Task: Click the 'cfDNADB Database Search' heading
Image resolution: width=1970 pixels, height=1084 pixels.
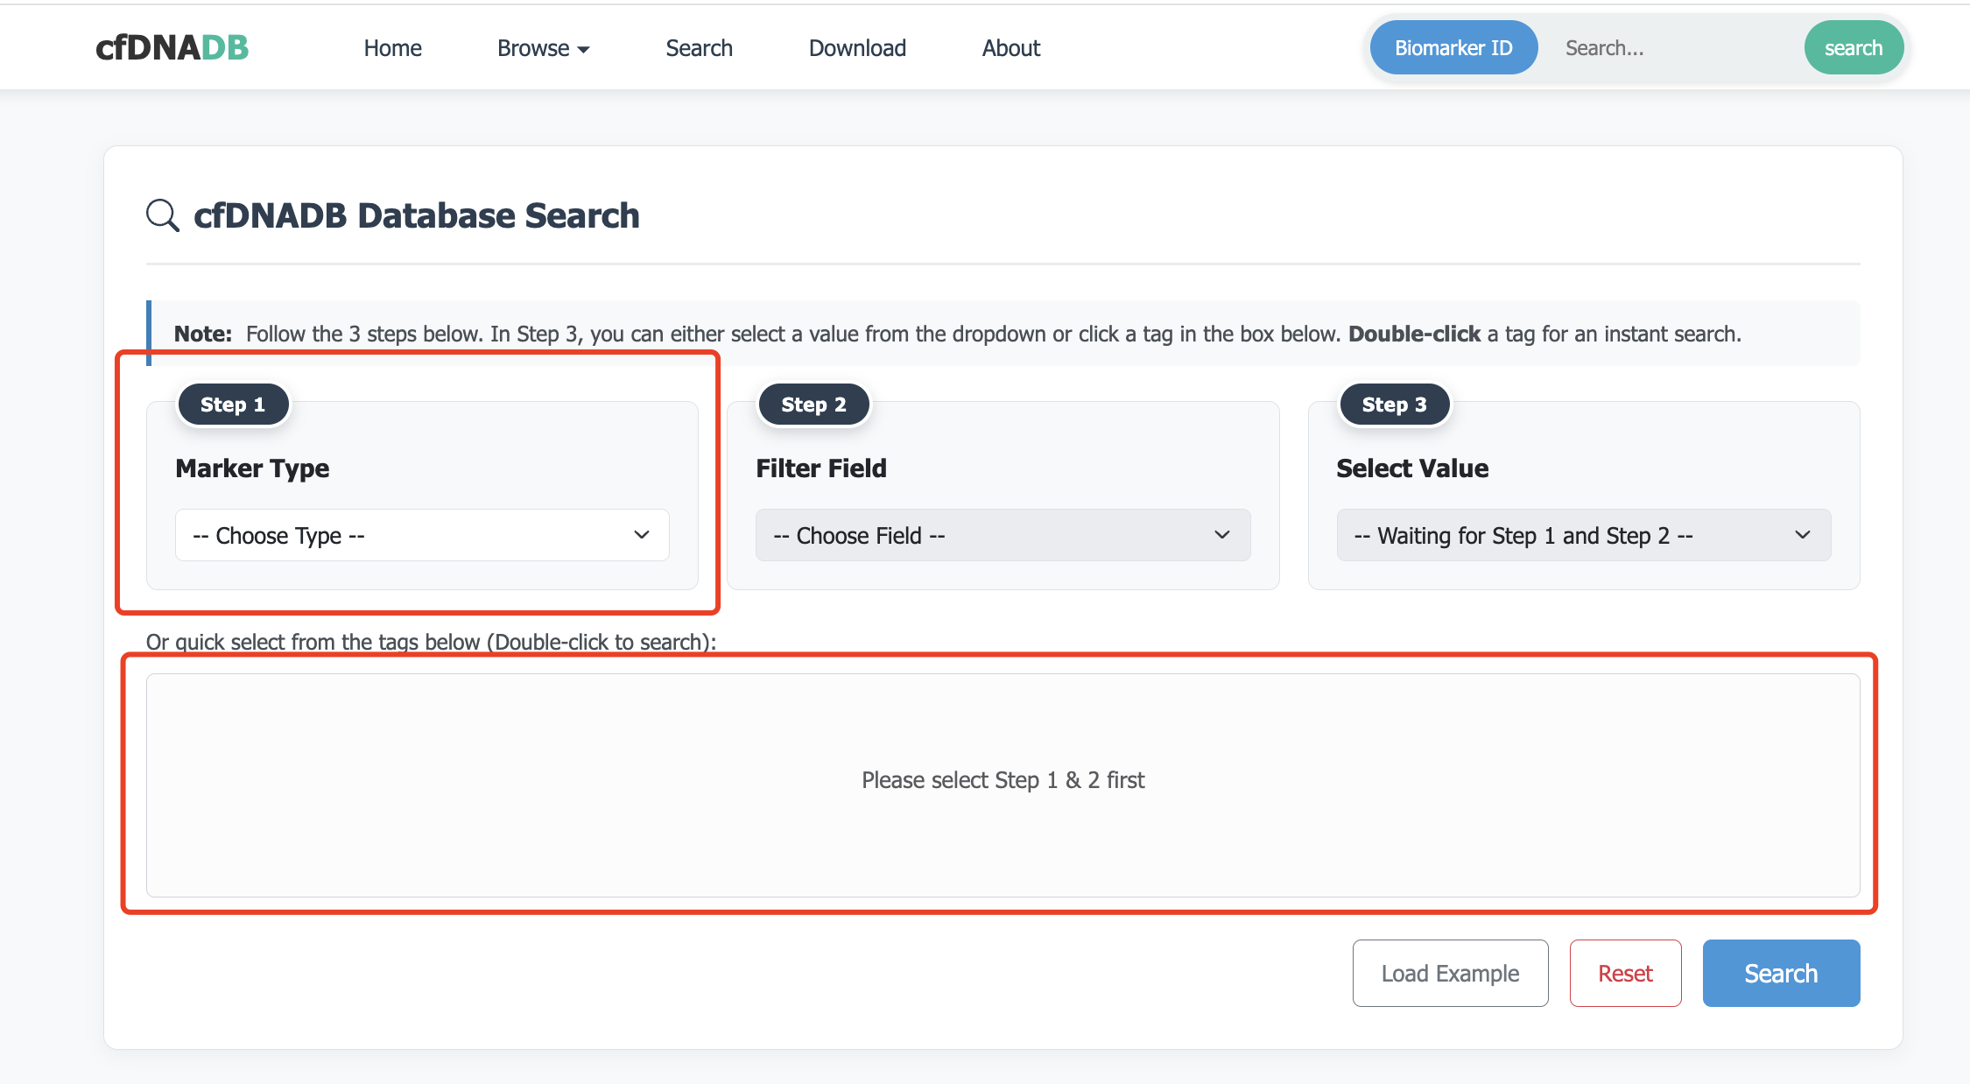Action: (416, 215)
